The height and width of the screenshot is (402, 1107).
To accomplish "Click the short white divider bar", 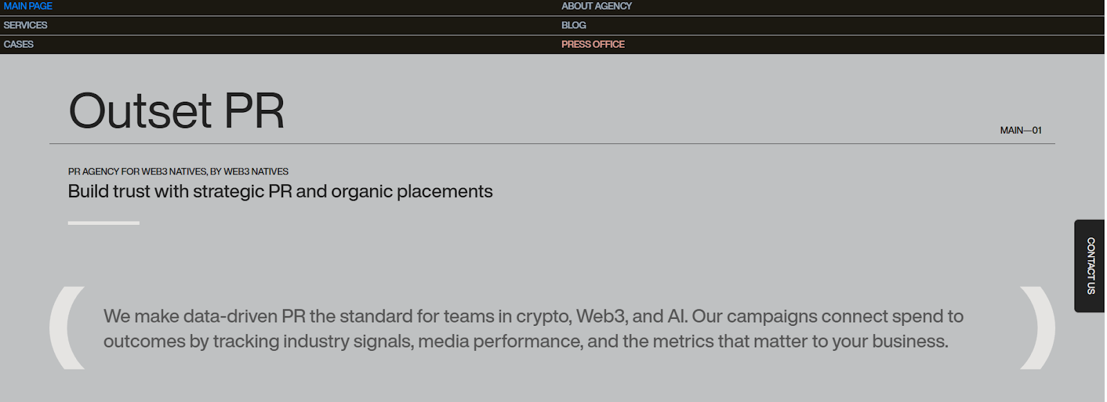I will 104,223.
